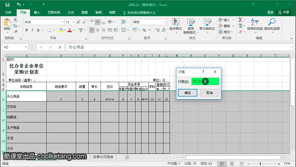This screenshot has height=167, width=296.
Task: Click the 共享 share button
Action: pos(284,13)
